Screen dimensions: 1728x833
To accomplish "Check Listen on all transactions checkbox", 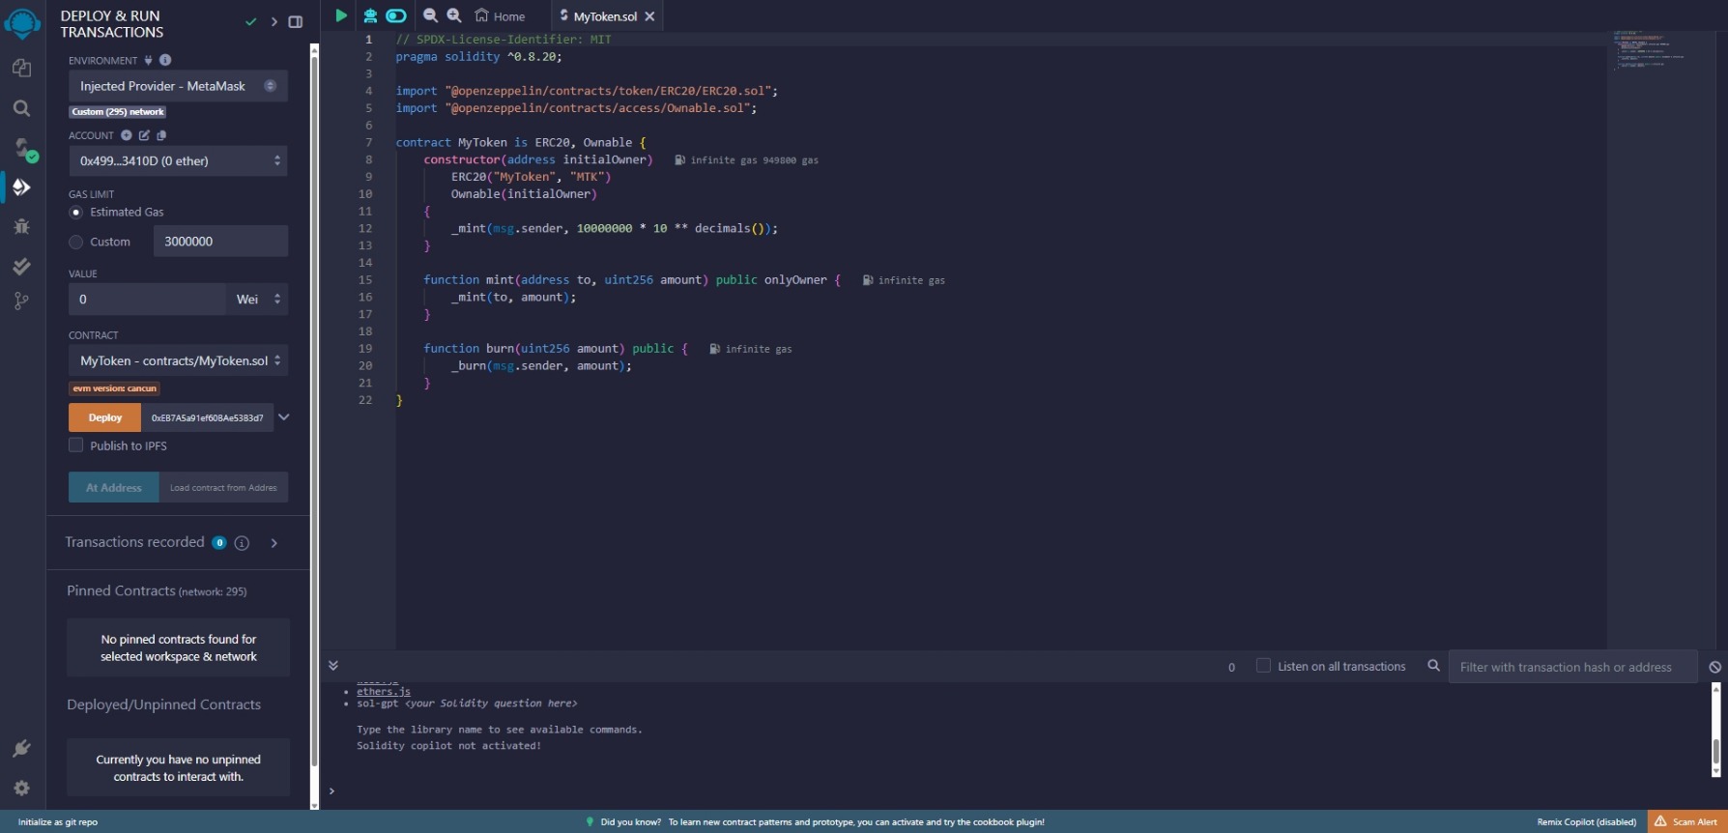I will (x=1263, y=666).
